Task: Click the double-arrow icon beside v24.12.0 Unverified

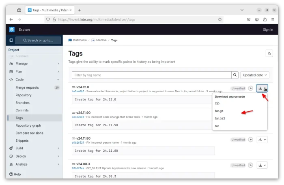Action: [x=250, y=88]
